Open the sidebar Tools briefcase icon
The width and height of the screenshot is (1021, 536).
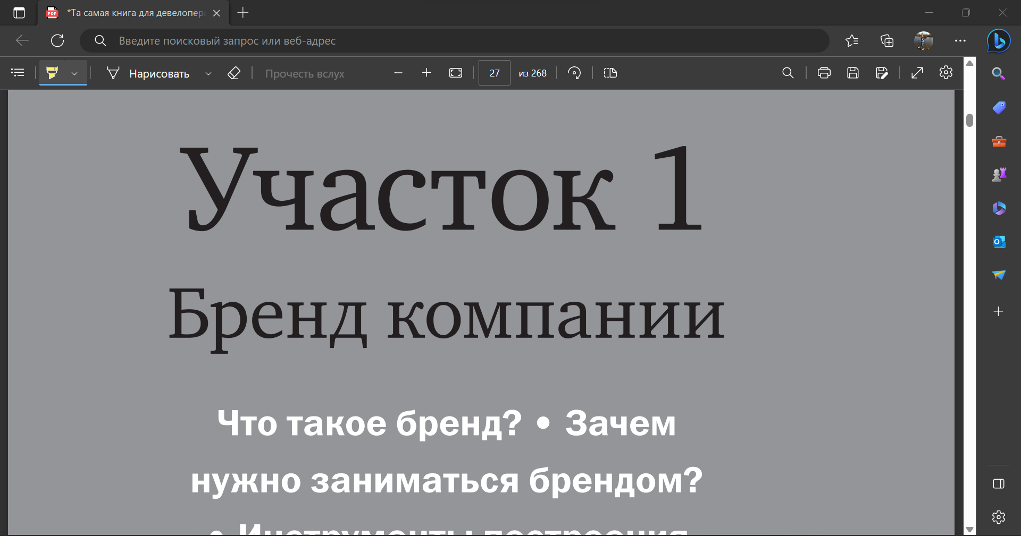pyautogui.click(x=999, y=141)
